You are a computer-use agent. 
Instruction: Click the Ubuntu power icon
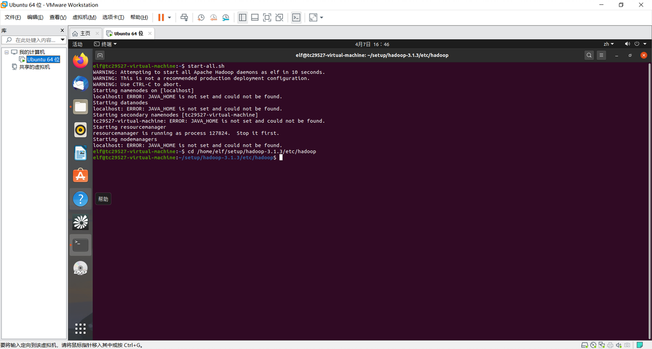coord(637,44)
